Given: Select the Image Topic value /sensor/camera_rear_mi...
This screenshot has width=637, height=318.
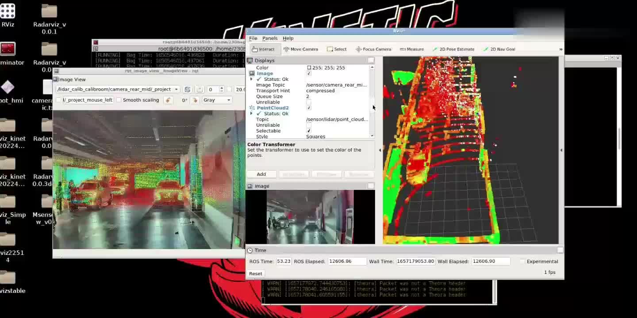Looking at the screenshot, I should point(337,85).
